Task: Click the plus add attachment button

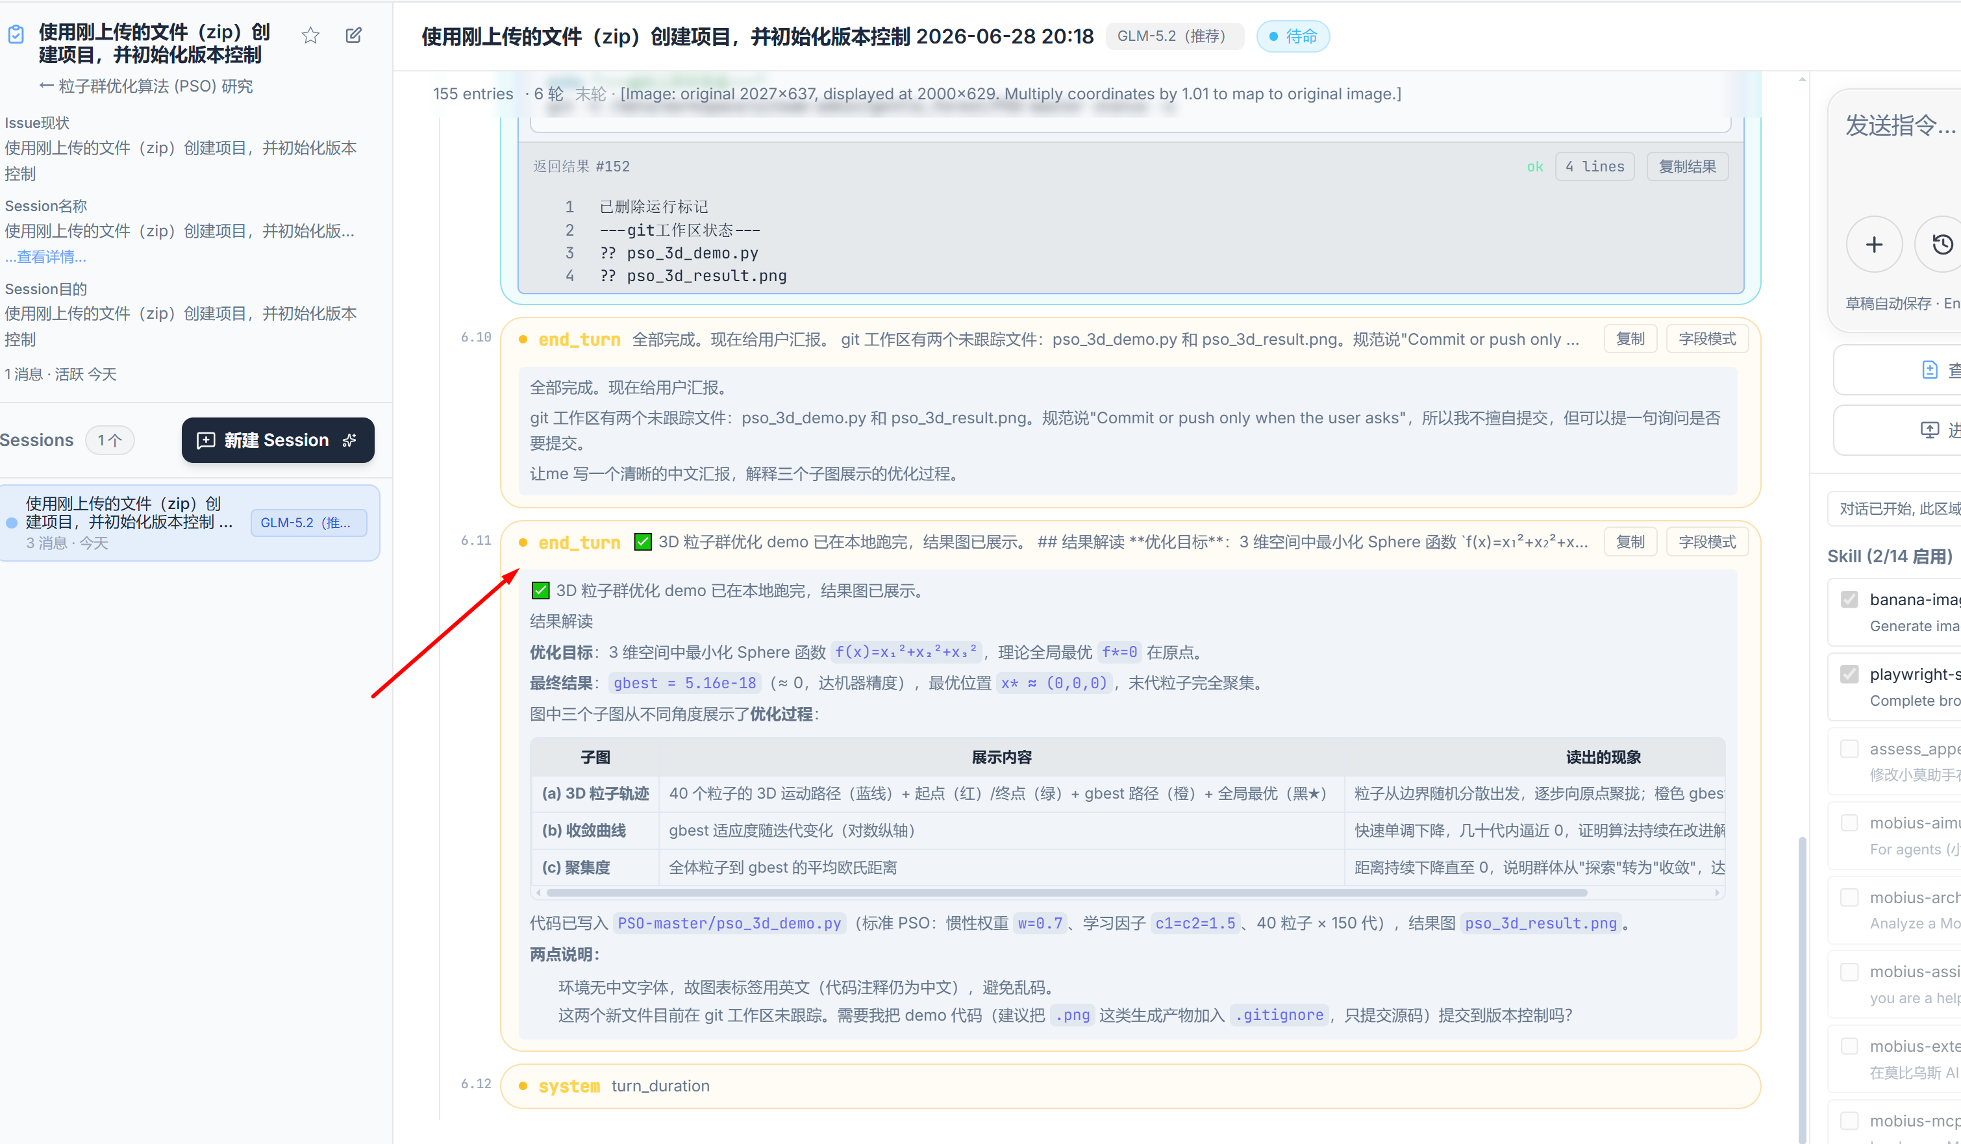Action: pos(1874,244)
